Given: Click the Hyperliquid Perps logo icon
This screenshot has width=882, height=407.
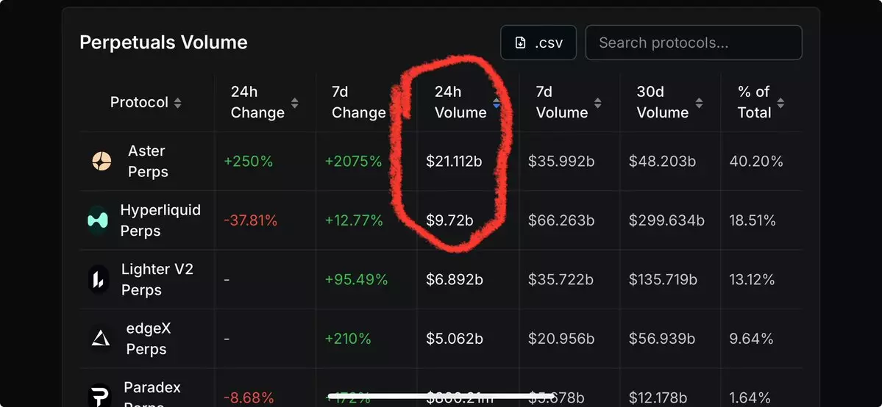Looking at the screenshot, I should [x=98, y=220].
